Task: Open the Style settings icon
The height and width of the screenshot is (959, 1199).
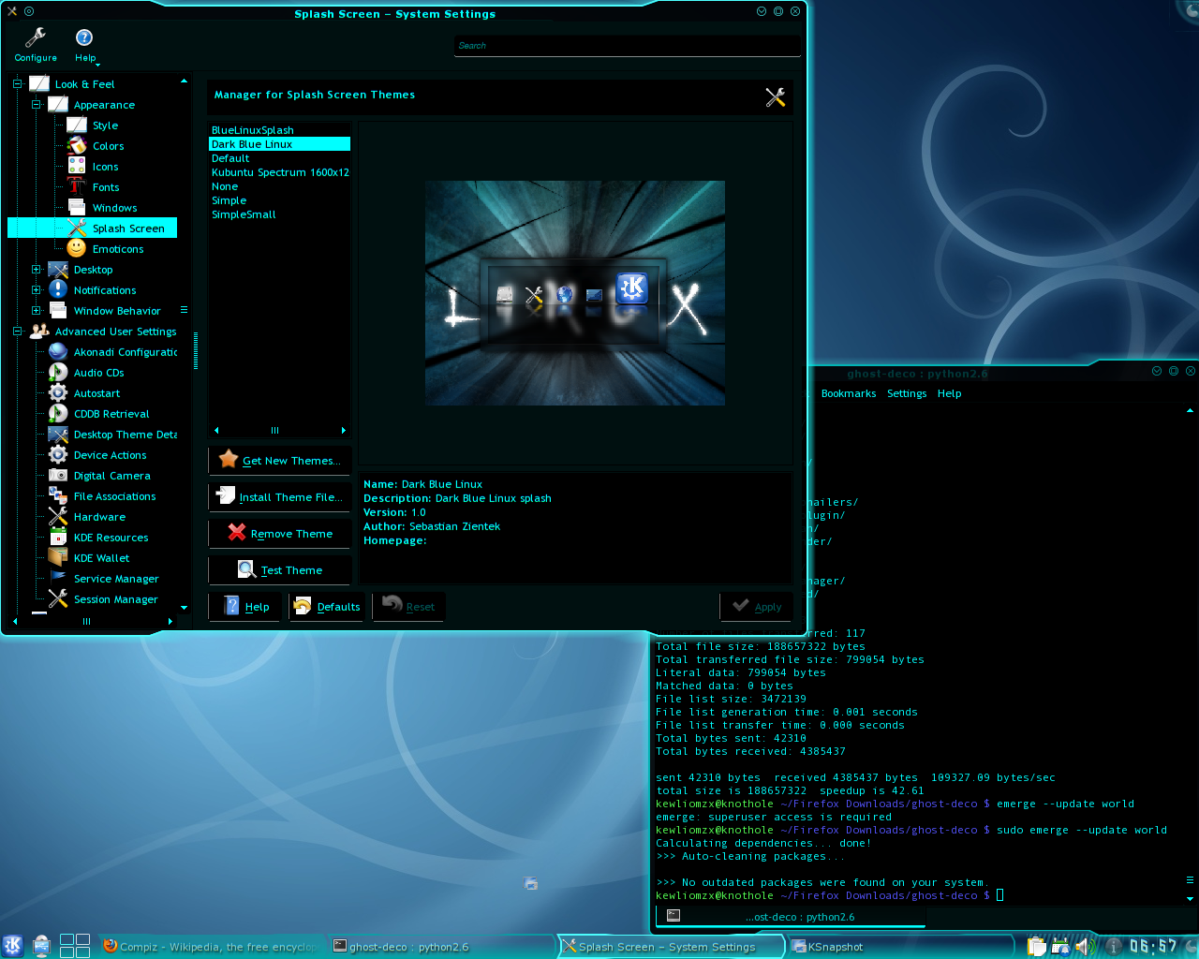Action: (77, 125)
